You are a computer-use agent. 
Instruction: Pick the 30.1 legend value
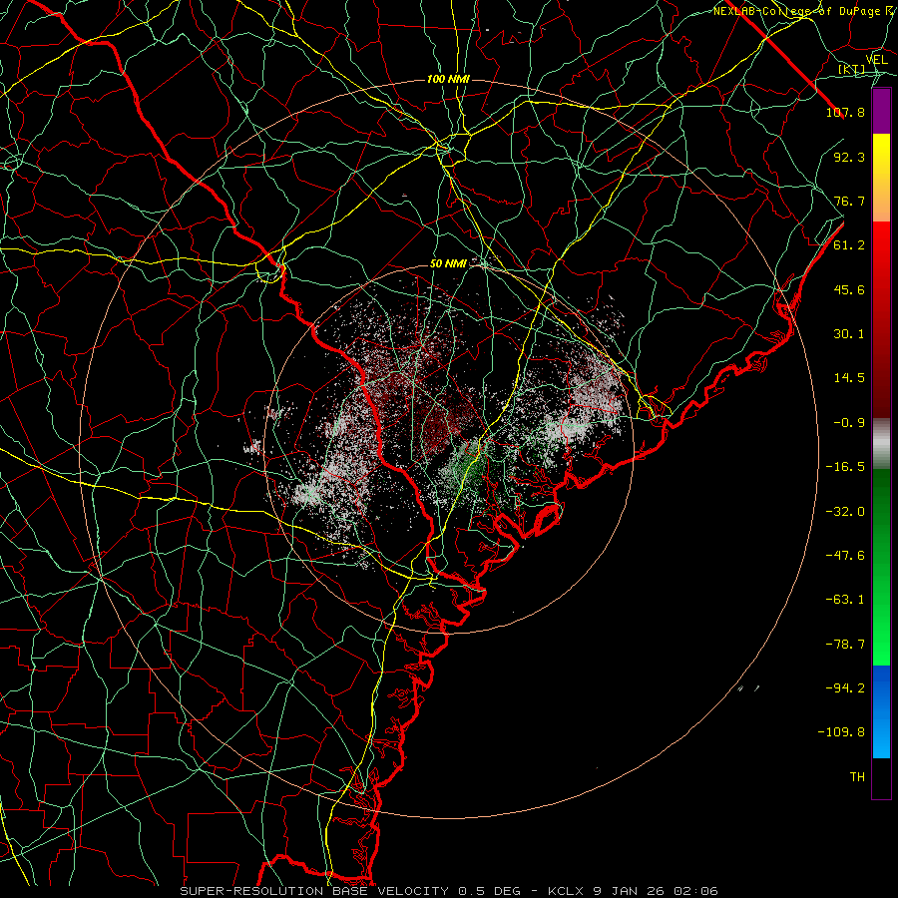pos(849,334)
